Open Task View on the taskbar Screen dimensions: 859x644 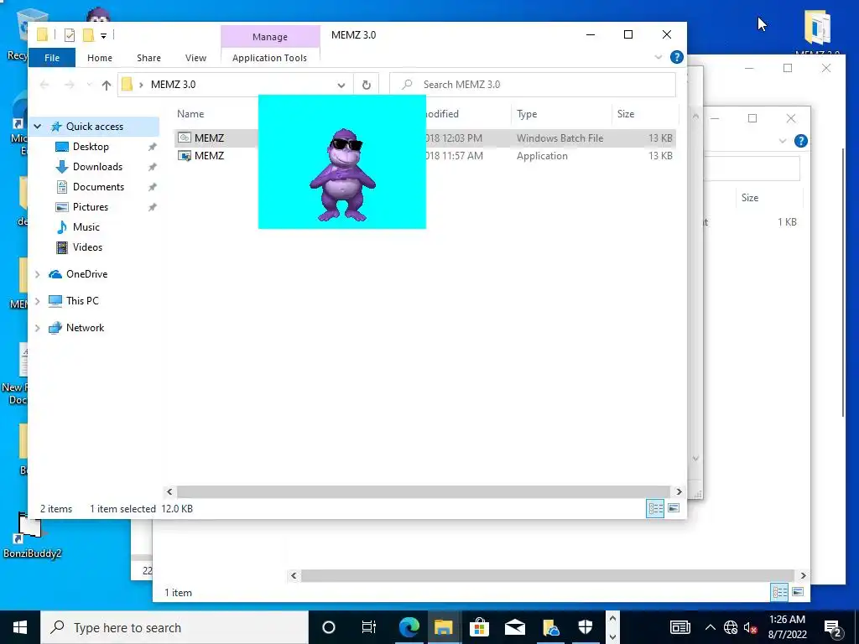pos(369,627)
